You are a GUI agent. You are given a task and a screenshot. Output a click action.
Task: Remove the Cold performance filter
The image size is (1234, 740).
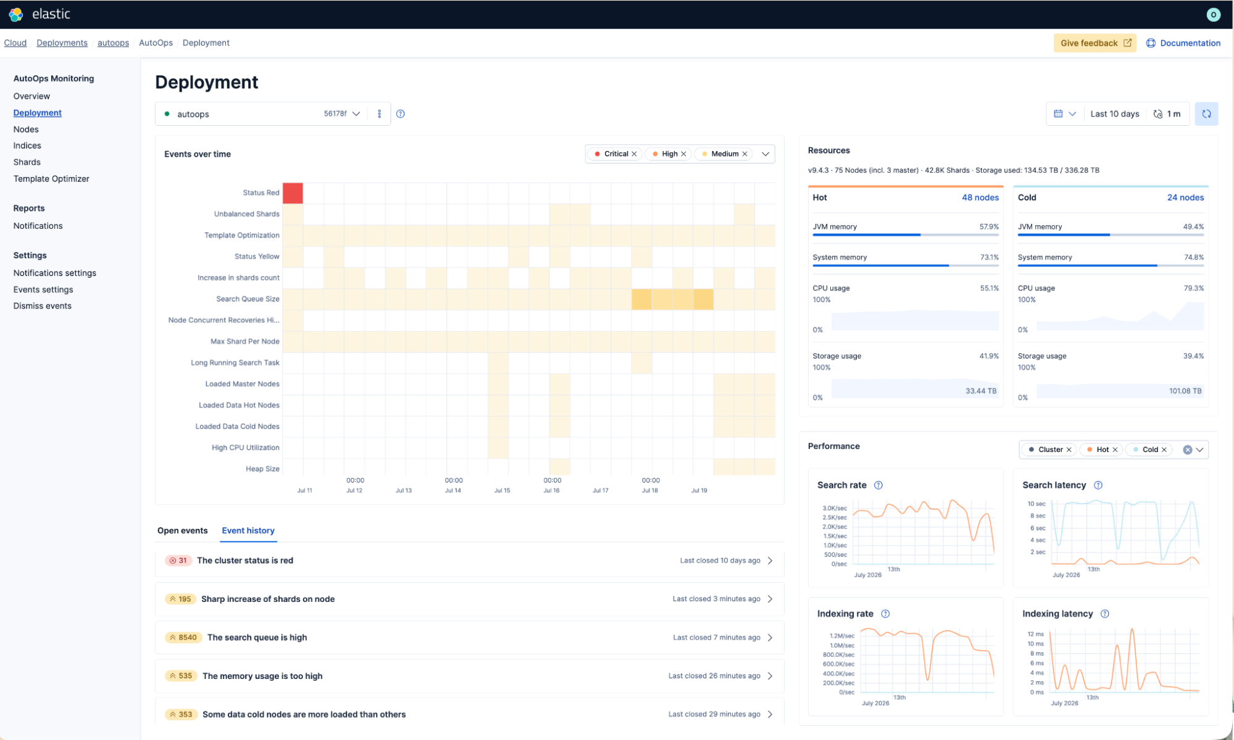click(x=1164, y=450)
